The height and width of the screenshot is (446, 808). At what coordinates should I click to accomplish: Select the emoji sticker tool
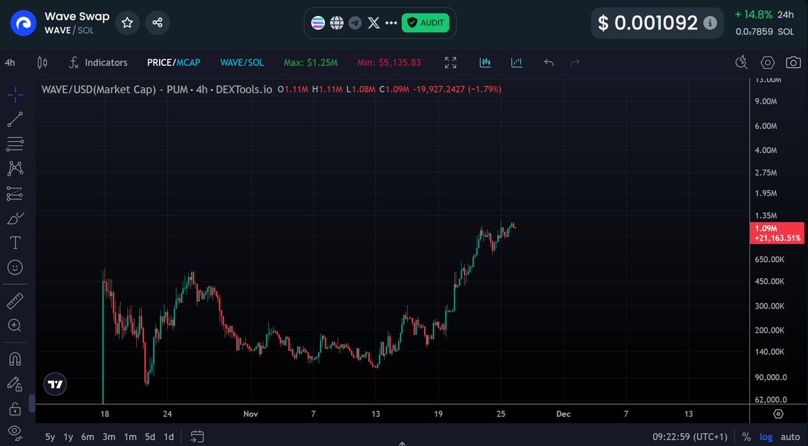click(15, 267)
